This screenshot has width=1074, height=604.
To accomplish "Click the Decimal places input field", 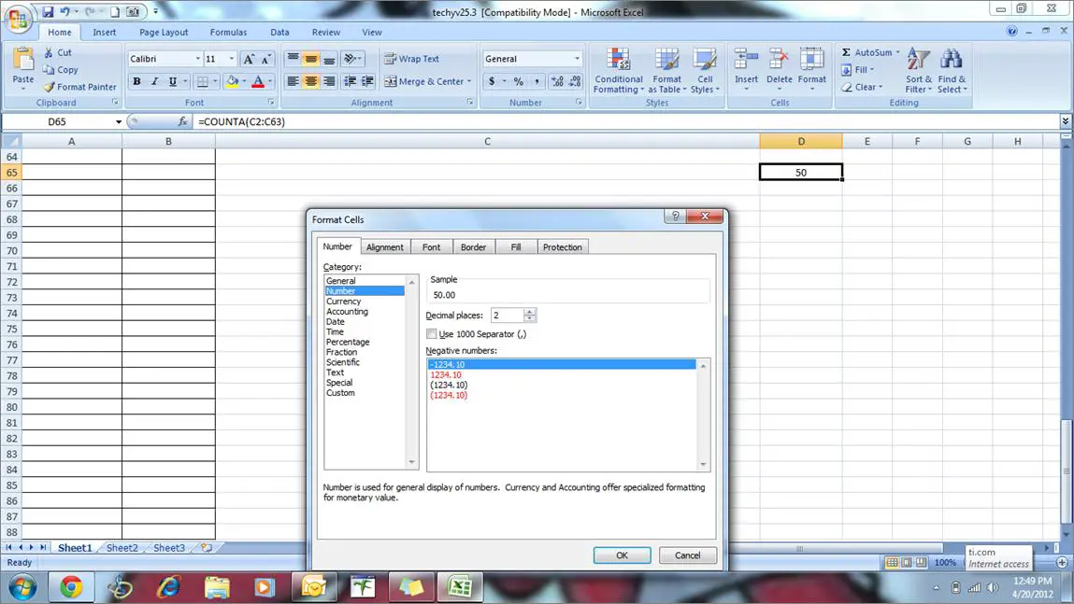I will [x=507, y=316].
